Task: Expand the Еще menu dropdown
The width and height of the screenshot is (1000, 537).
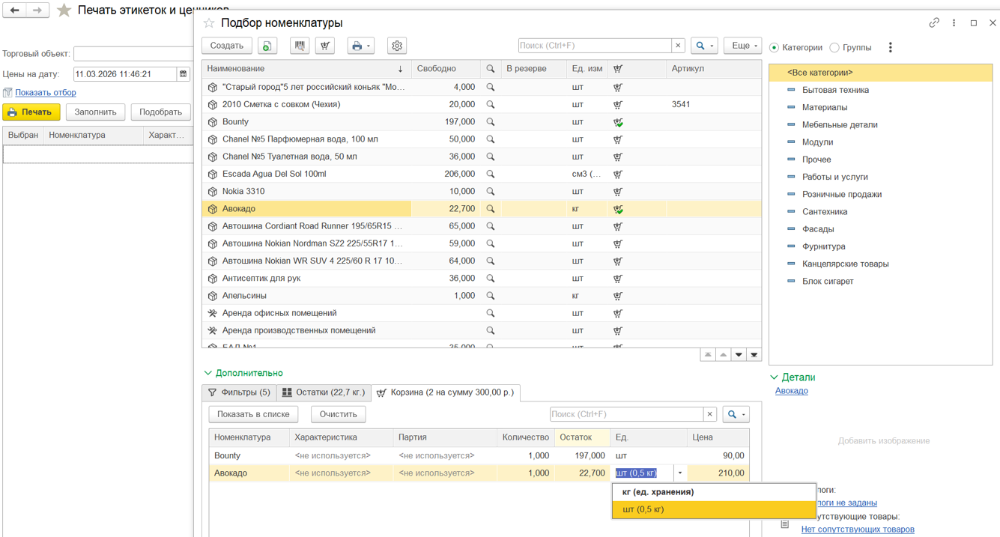Action: 742,46
